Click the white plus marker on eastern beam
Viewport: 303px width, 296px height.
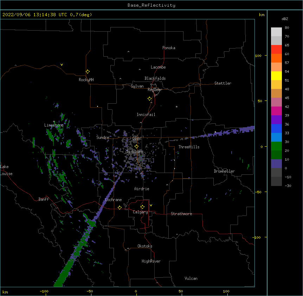(215, 132)
